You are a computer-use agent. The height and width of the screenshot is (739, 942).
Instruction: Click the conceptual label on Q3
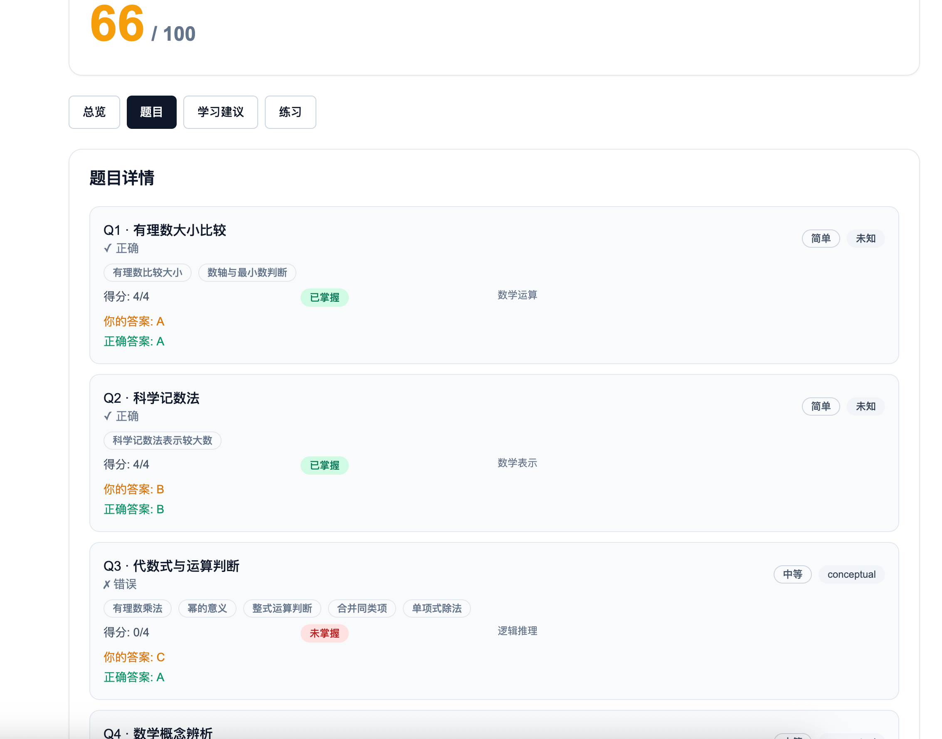(x=851, y=574)
